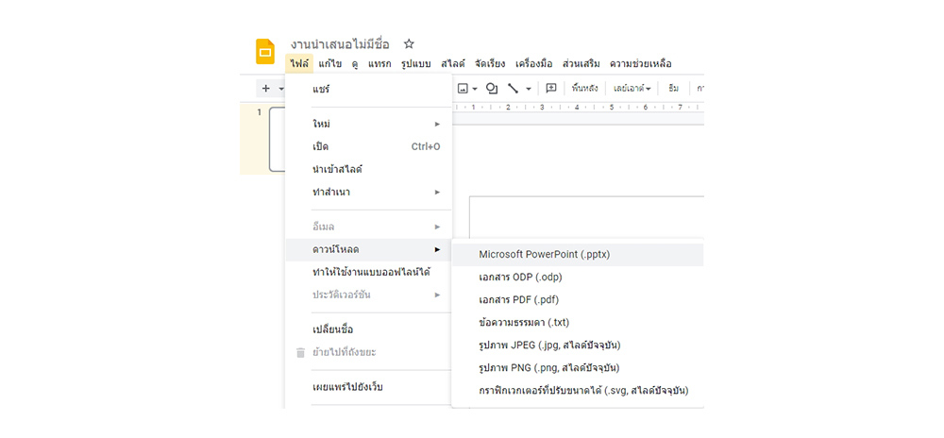Image resolution: width=944 pixels, height=438 pixels.
Task: Choose เปลี่ยนชื่อ (Rename) in the File menu
Action: tap(368, 329)
